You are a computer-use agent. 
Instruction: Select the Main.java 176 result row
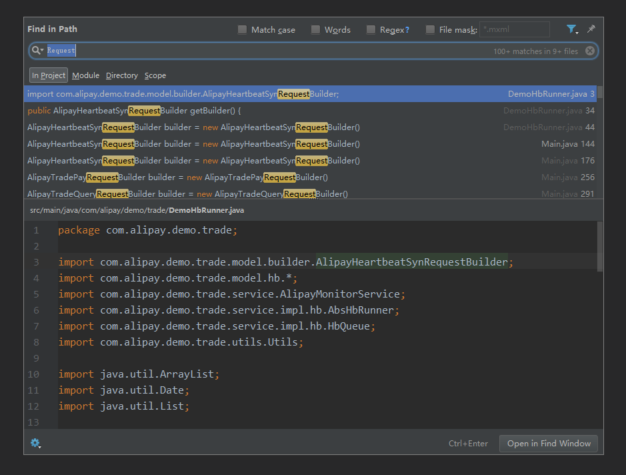(x=310, y=161)
